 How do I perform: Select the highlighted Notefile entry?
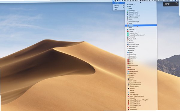coord(141,25)
